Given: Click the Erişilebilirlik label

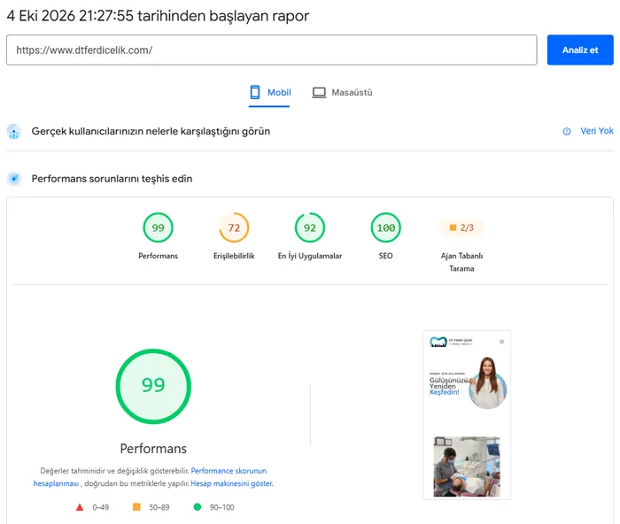Looking at the screenshot, I should click(234, 256).
